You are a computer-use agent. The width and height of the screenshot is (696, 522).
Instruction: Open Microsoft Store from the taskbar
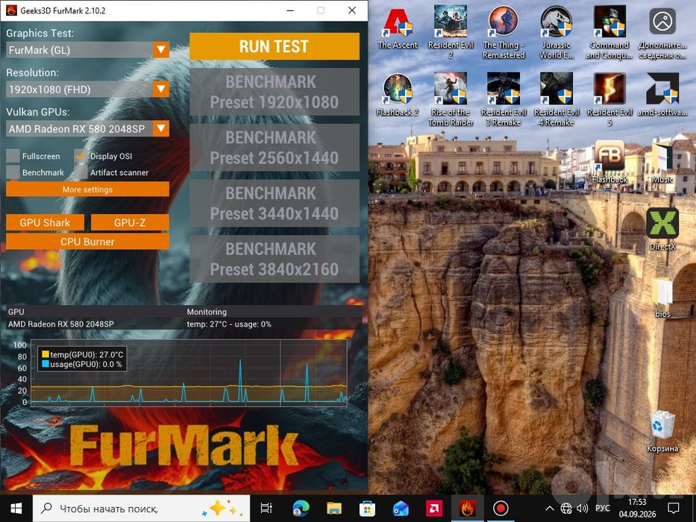(x=367, y=509)
